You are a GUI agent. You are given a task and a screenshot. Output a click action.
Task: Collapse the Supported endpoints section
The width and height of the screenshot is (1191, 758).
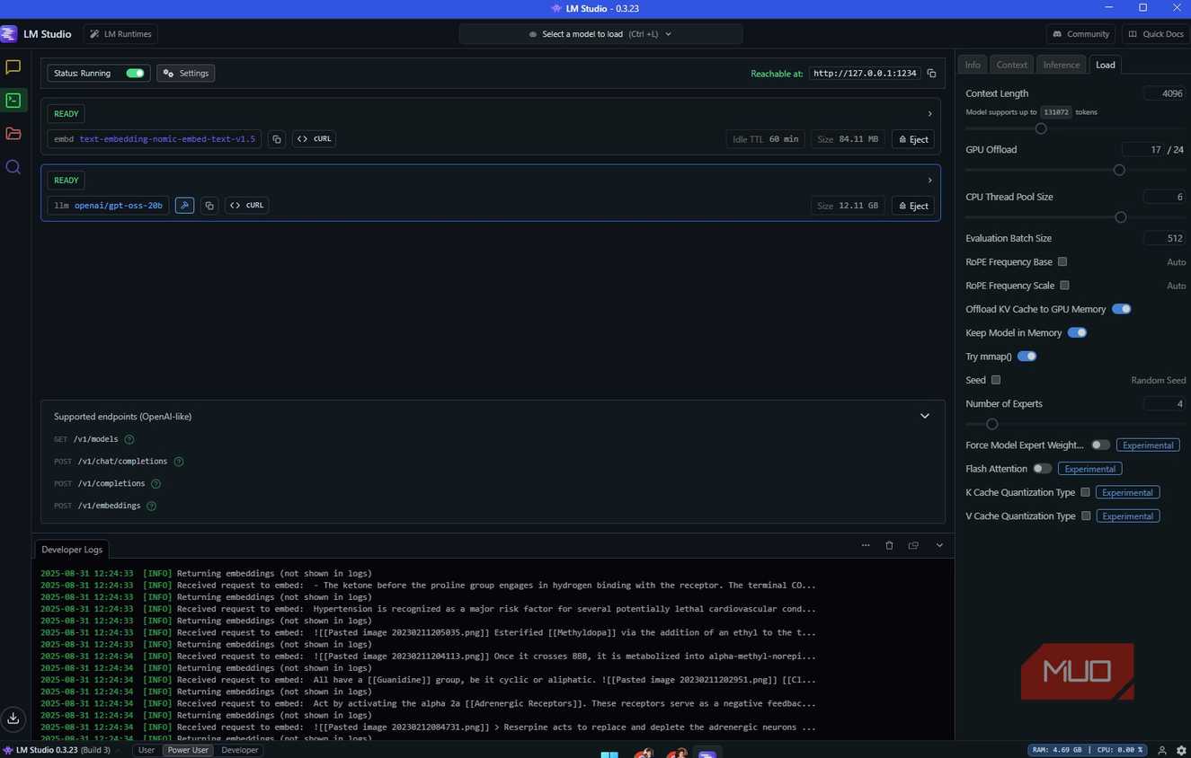point(924,417)
